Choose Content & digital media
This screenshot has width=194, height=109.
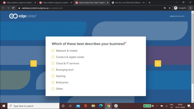53,57
